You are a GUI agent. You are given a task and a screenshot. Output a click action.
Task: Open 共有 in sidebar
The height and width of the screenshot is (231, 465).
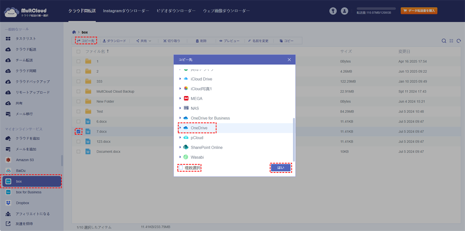click(x=19, y=103)
